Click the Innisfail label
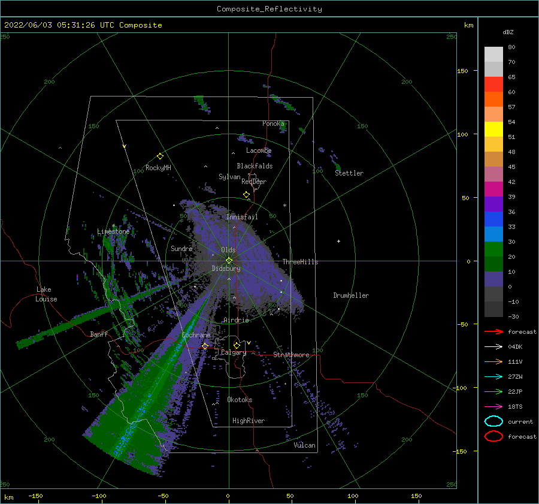The width and height of the screenshot is (539, 504). click(x=242, y=217)
